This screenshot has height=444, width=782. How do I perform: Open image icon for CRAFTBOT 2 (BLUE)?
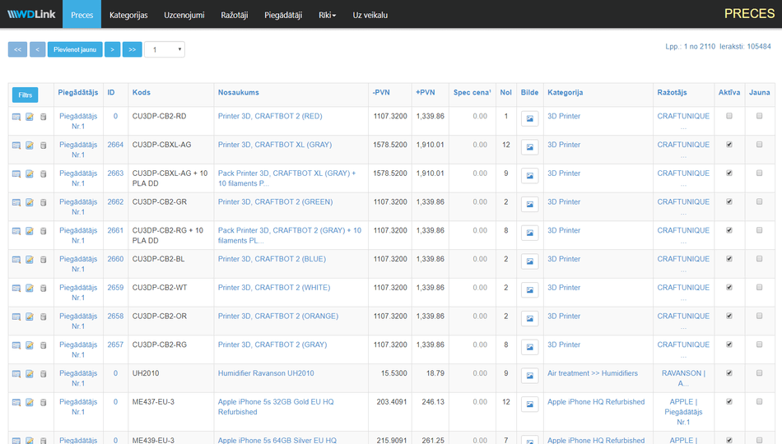point(530,262)
